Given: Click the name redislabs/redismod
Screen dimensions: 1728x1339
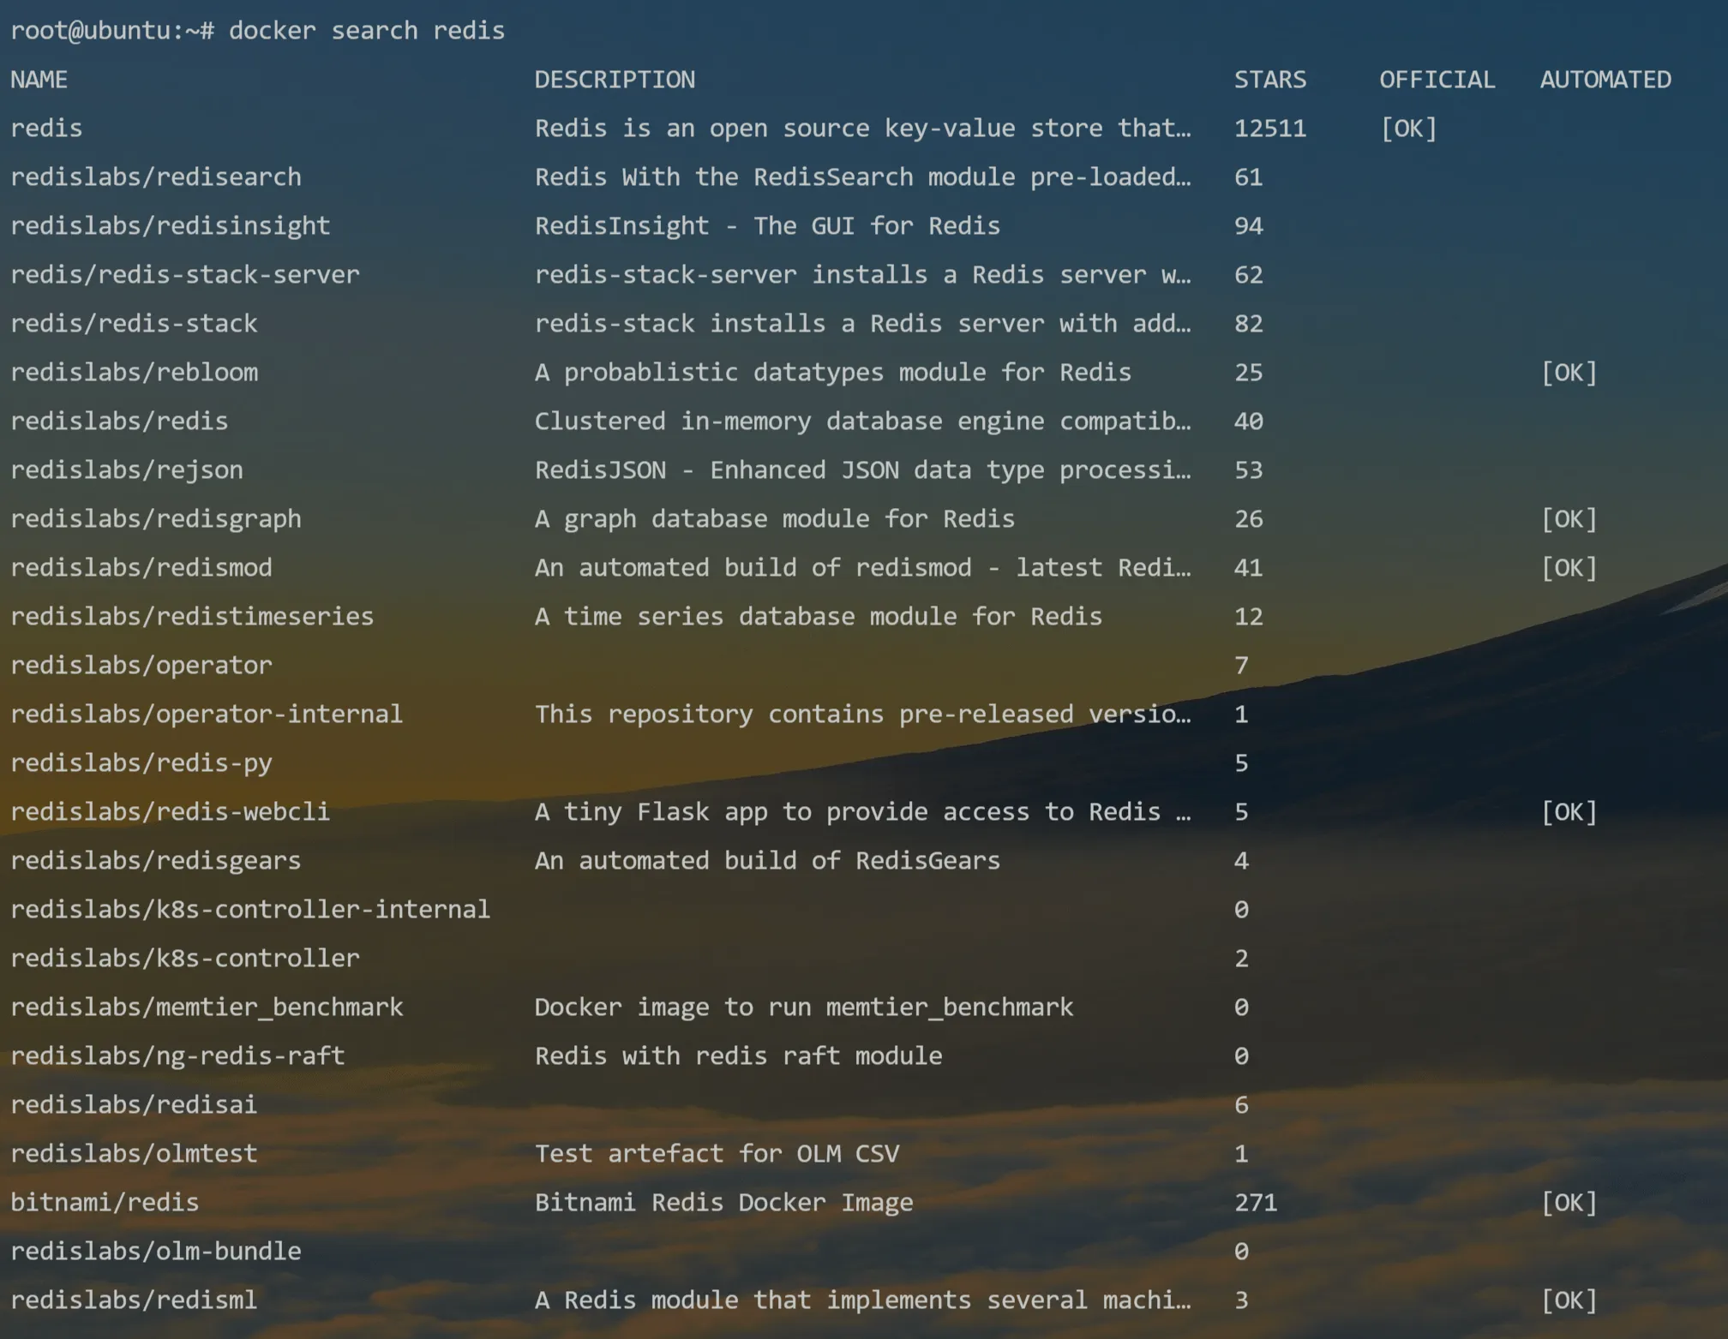Looking at the screenshot, I should (x=141, y=568).
